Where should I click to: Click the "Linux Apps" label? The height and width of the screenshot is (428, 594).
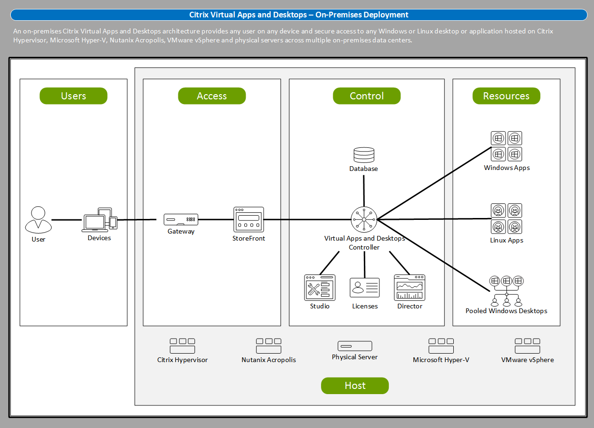506,240
